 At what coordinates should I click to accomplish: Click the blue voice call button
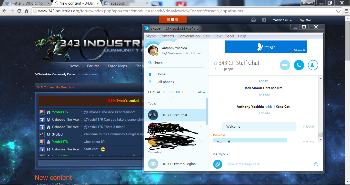299,65
